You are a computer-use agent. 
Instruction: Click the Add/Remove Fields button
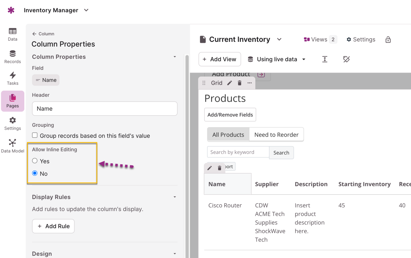230,115
